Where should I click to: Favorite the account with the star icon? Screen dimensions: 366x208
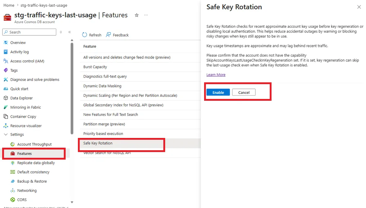tap(137, 15)
